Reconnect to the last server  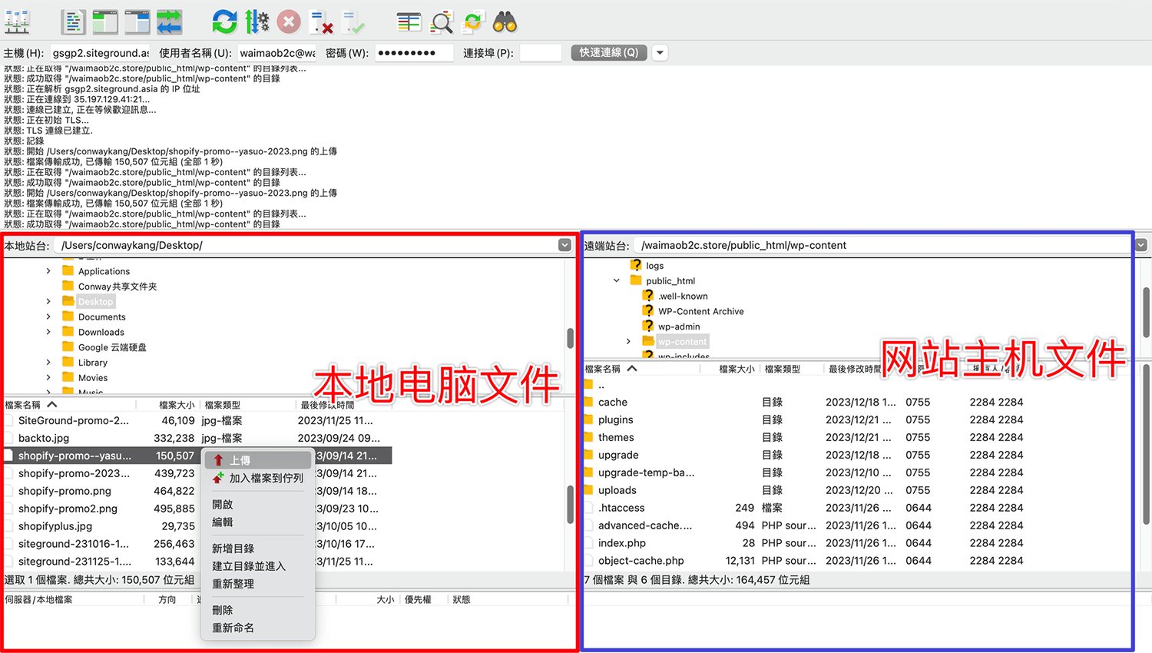[x=353, y=22]
